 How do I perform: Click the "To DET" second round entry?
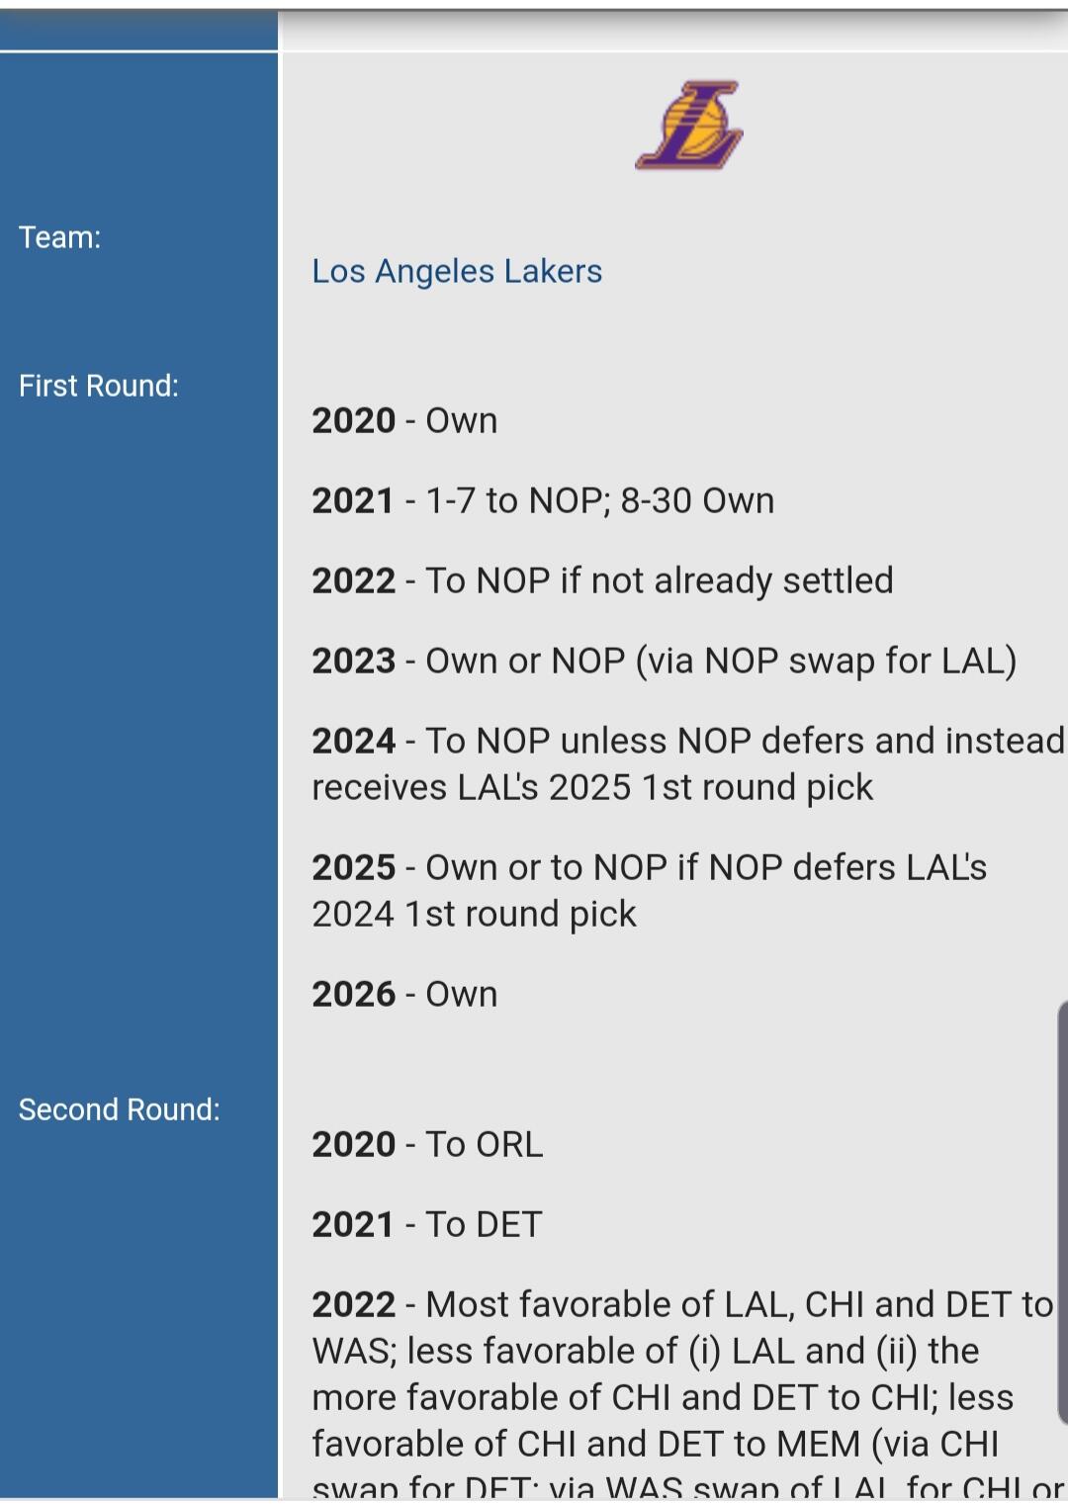coord(483,1224)
